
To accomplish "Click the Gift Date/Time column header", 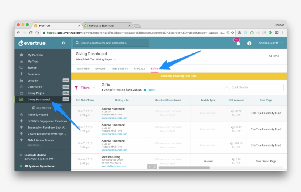I will pos(85,100).
